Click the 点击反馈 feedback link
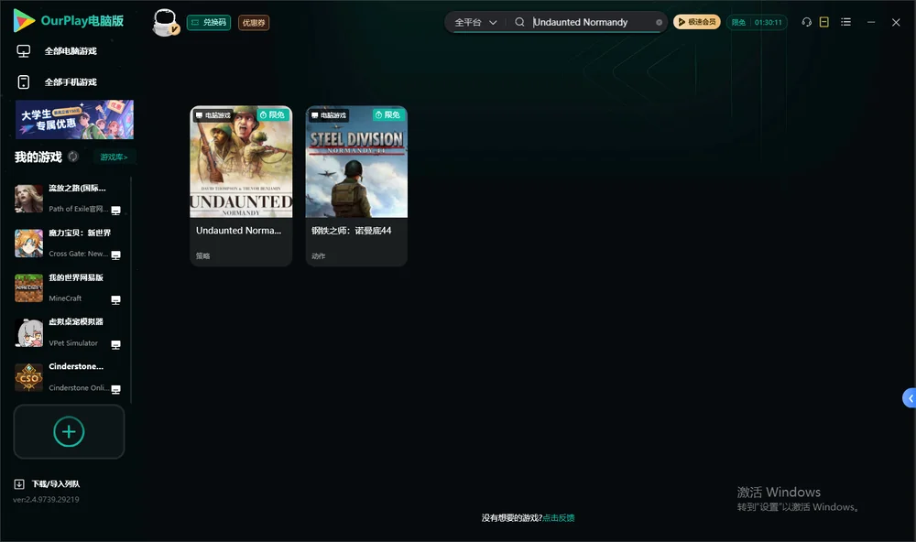Image resolution: width=916 pixels, height=542 pixels. 559,518
